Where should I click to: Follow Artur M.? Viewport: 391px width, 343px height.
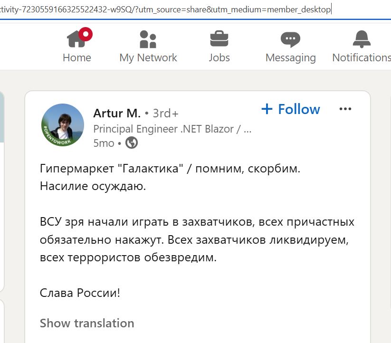click(x=291, y=109)
